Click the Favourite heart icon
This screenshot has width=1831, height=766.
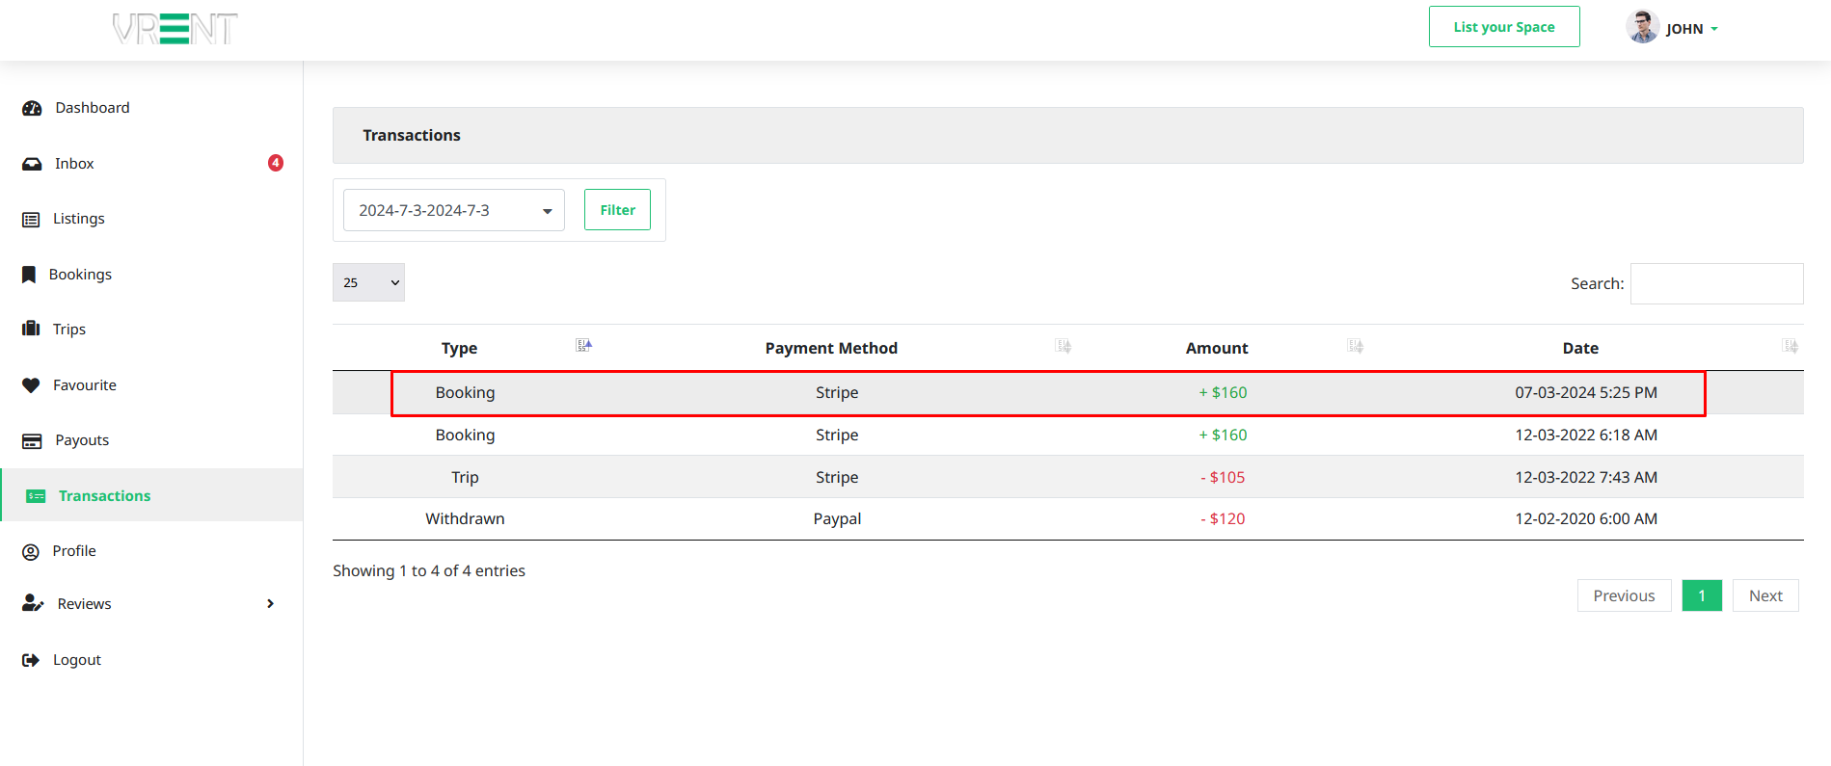(31, 385)
